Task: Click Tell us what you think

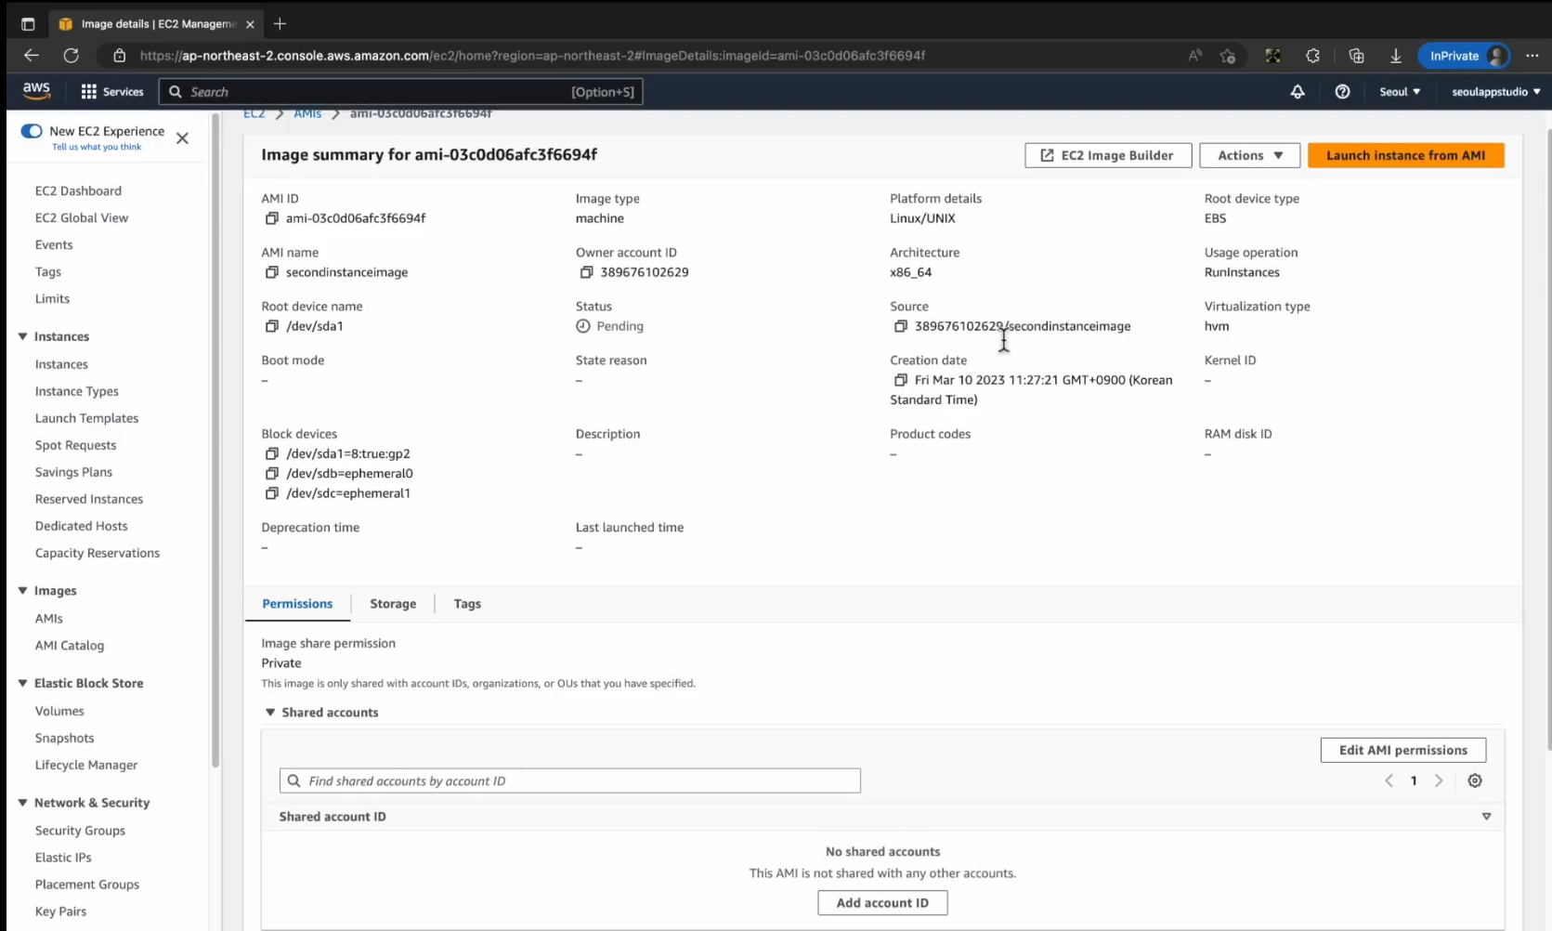Action: click(97, 147)
